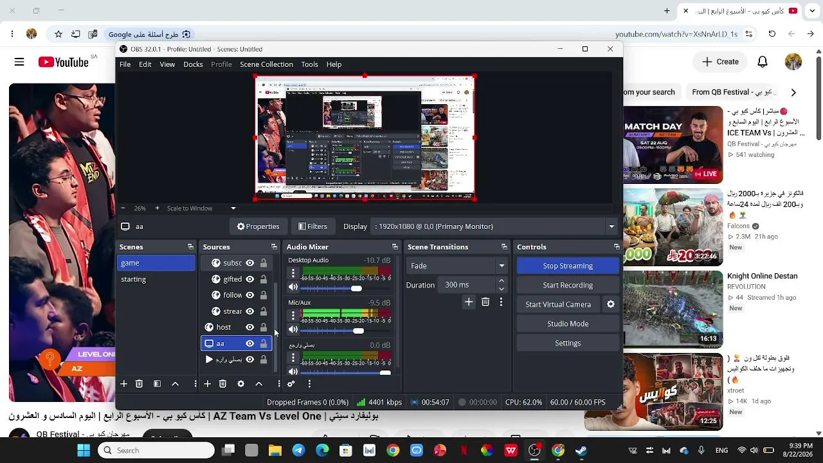
Task: Move the source up with the Sources arrow
Action: [x=258, y=384]
